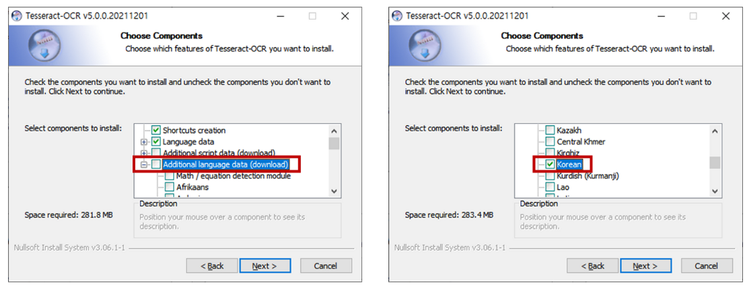This screenshot has height=287, width=745.
Task: Click Tesseract-OCR title bar icon in right window
Action: [397, 15]
